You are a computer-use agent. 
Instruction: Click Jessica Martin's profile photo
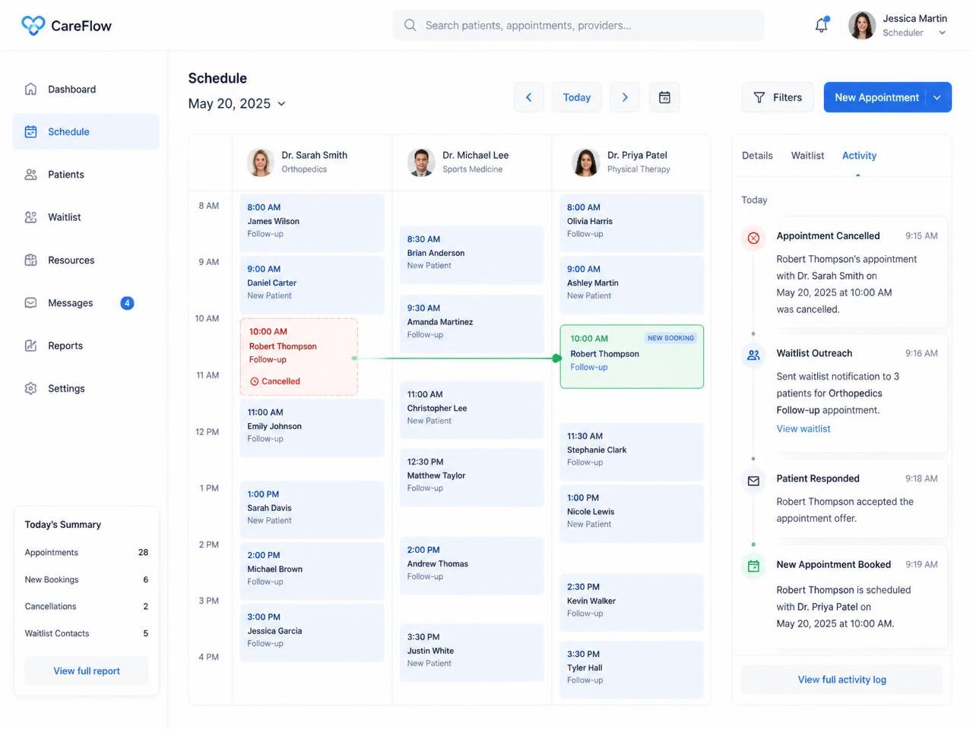click(x=862, y=25)
